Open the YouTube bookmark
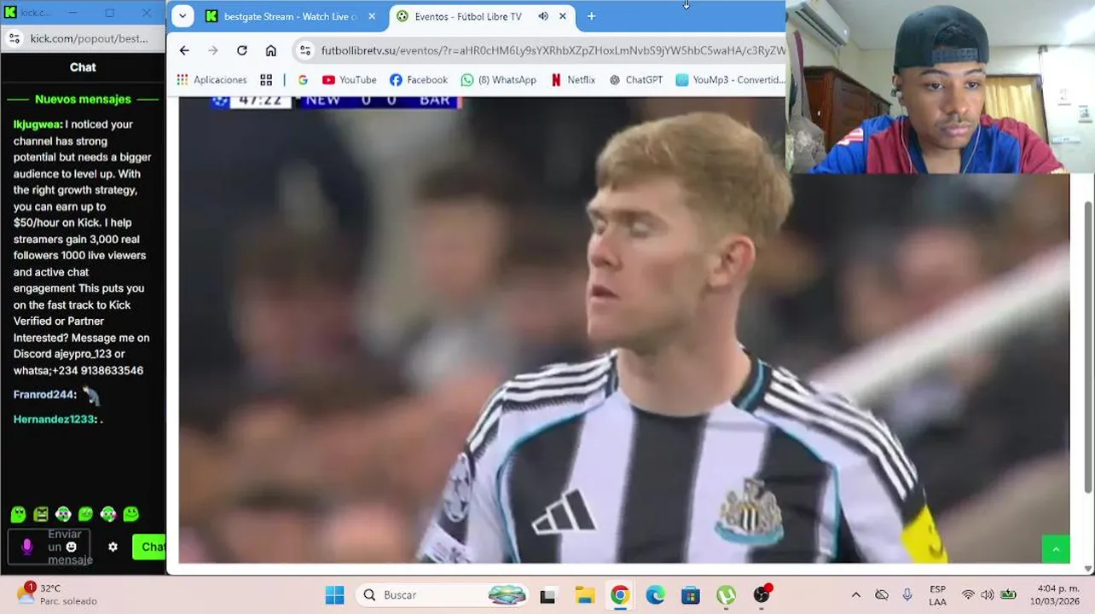This screenshot has height=614, width=1095. 349,79
